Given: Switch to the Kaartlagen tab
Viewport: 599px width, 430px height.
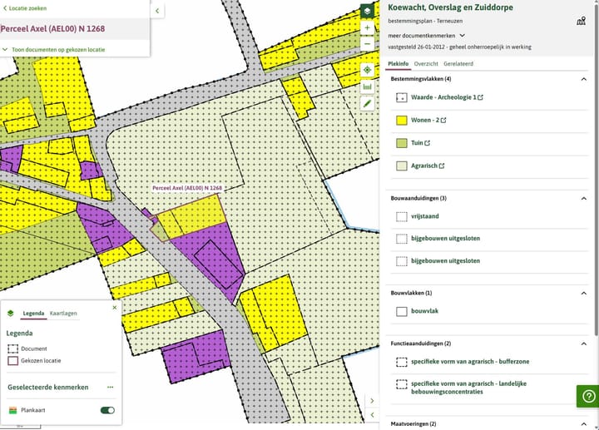Looking at the screenshot, I should [x=63, y=314].
